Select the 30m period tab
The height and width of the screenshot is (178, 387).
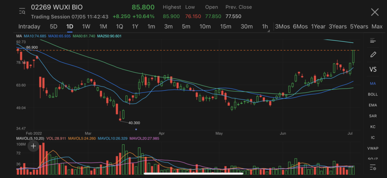click(246, 27)
